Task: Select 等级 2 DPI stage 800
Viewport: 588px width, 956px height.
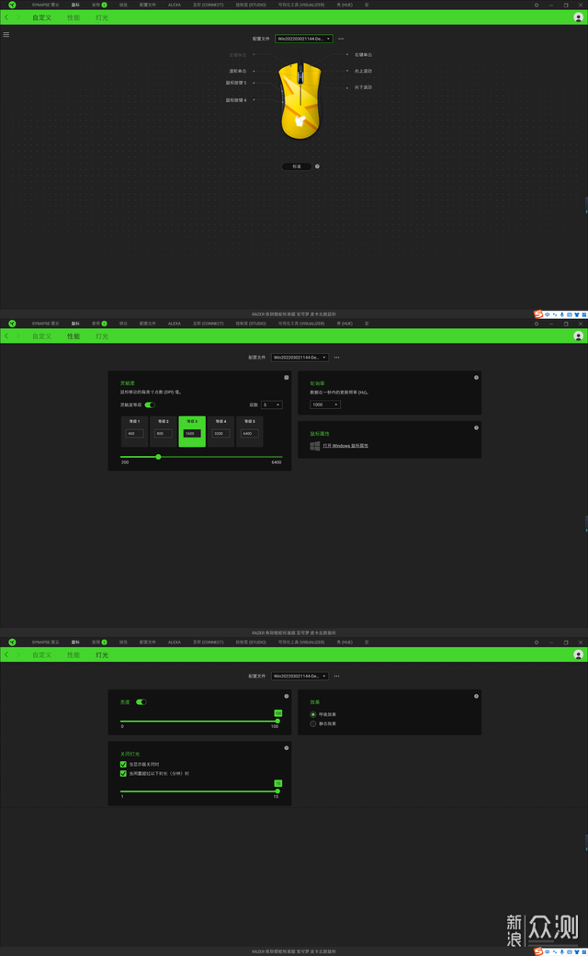Action: click(x=164, y=432)
